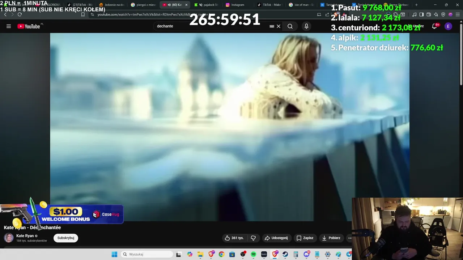
Task: Open the browser playlist music-note icon
Action: (x=414, y=14)
